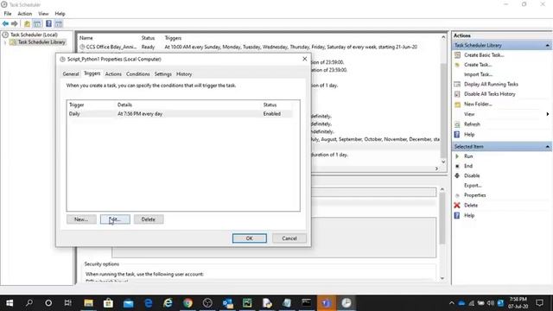
Task: Click the Delete trigger button in dialog
Action: [x=149, y=219]
